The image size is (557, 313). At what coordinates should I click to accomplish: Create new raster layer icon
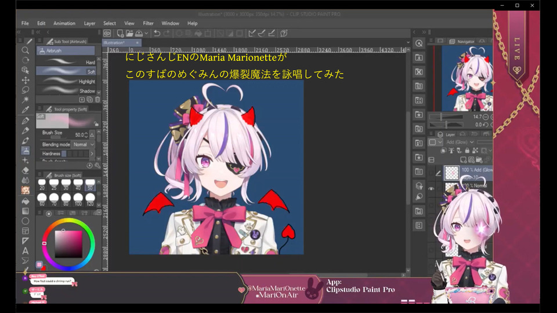(464, 160)
